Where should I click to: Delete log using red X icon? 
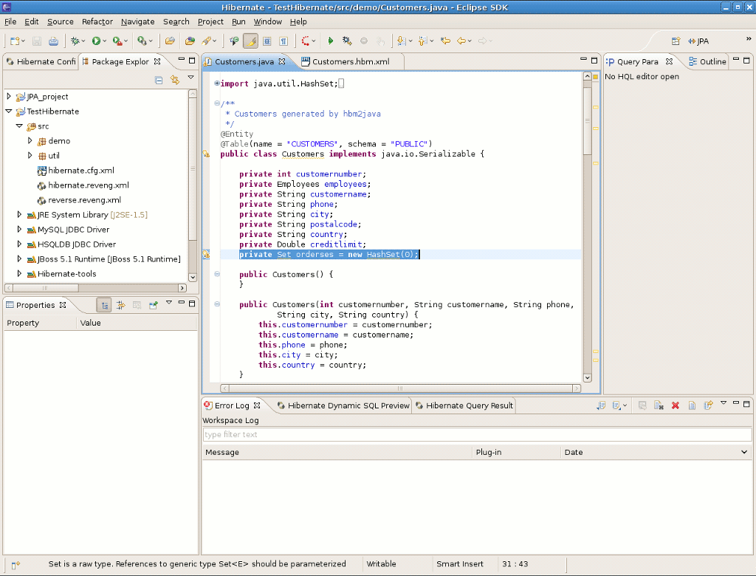(675, 405)
